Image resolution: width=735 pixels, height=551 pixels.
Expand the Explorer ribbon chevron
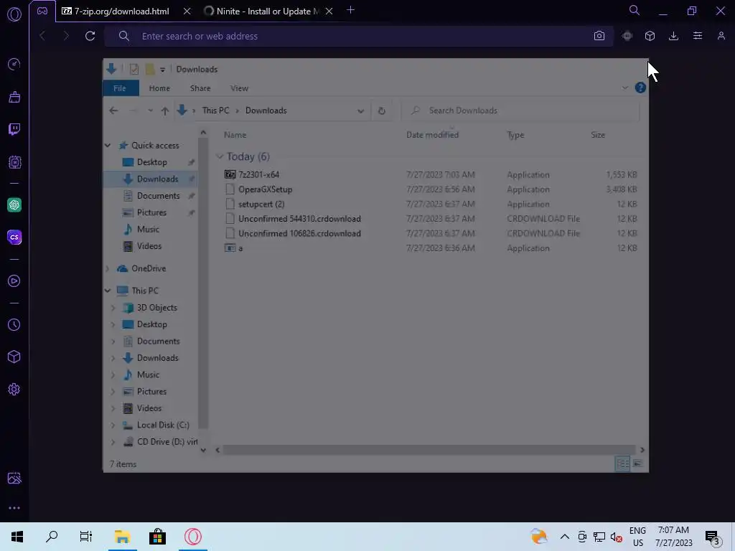tap(625, 88)
